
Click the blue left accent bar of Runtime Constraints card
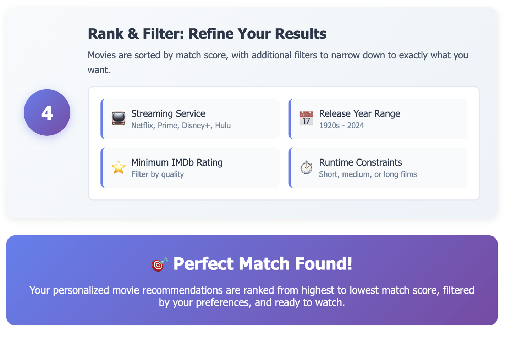(x=290, y=168)
